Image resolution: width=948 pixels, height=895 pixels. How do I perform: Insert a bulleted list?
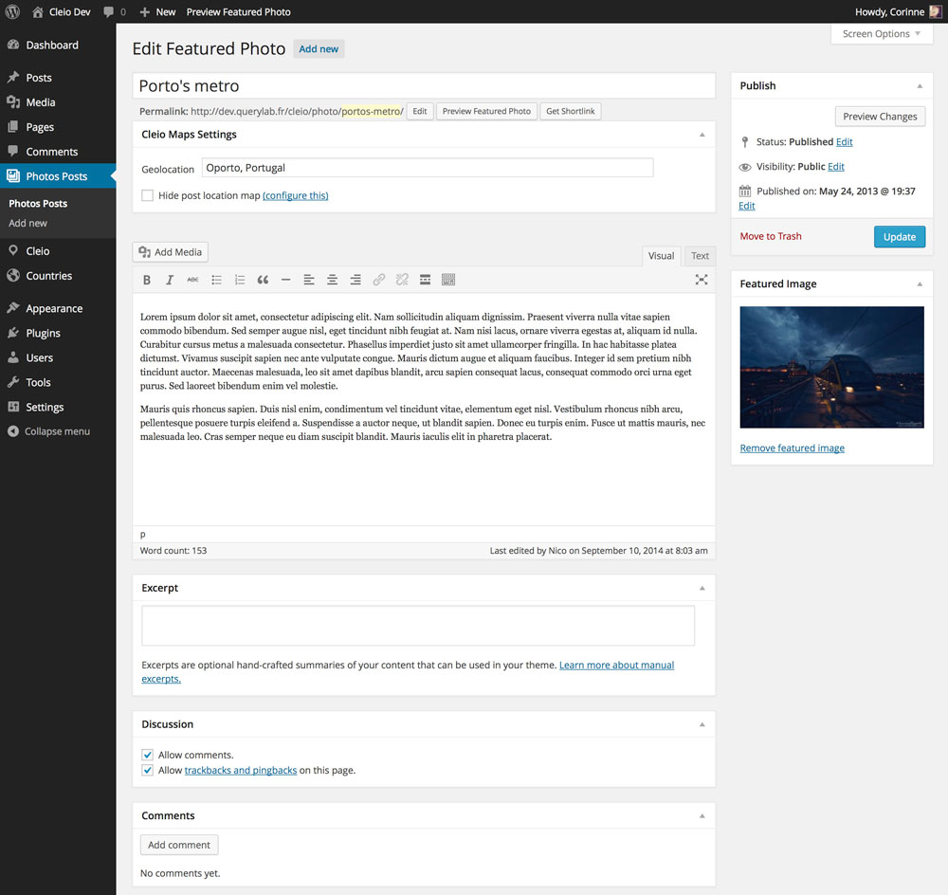tap(216, 280)
